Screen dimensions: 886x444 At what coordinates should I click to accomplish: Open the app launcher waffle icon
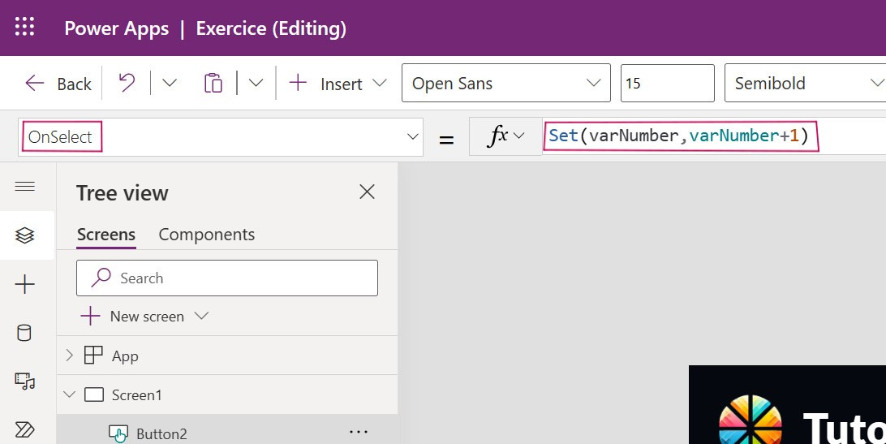[24, 27]
